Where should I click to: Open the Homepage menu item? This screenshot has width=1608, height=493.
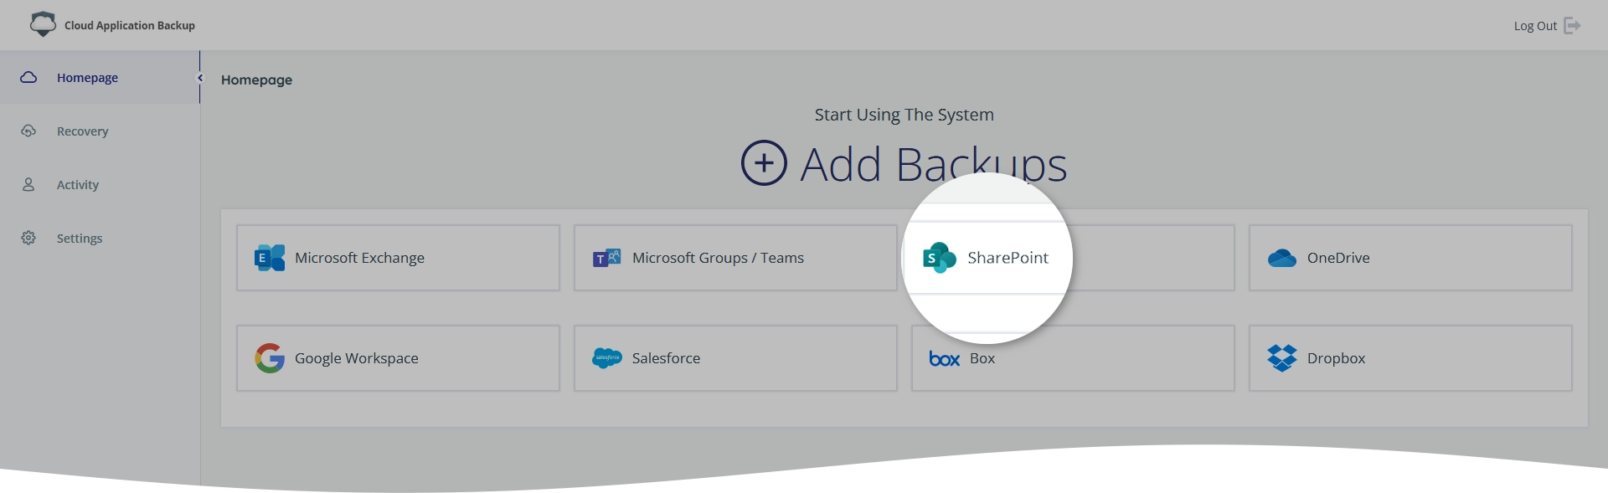100,77
